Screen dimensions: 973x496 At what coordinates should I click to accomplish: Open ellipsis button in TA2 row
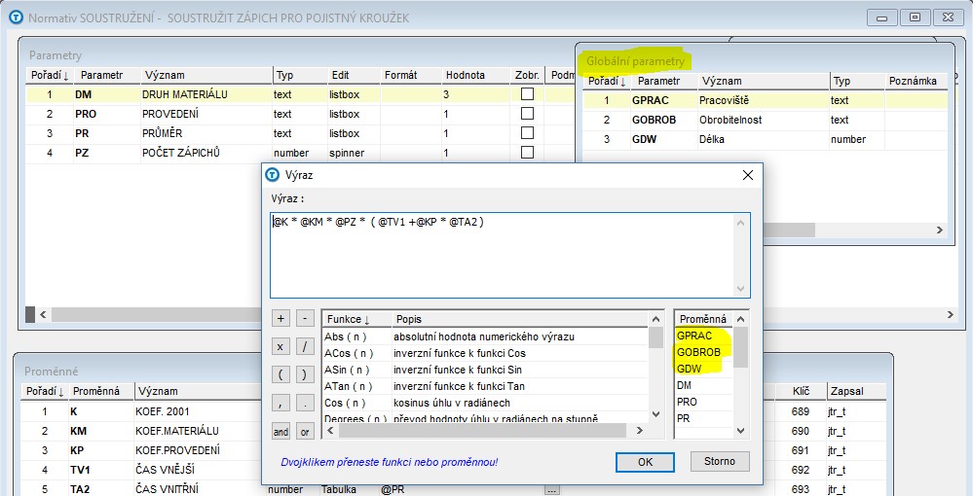(551, 489)
